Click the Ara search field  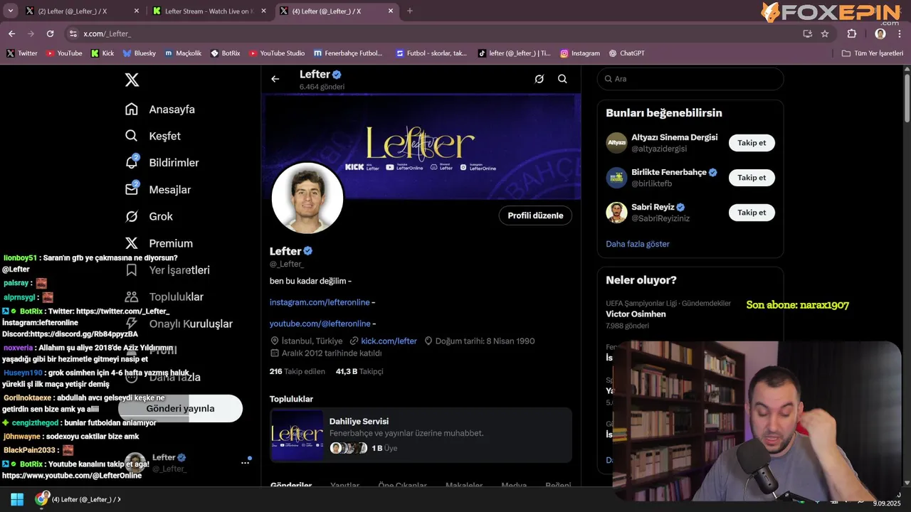pyautogui.click(x=690, y=79)
